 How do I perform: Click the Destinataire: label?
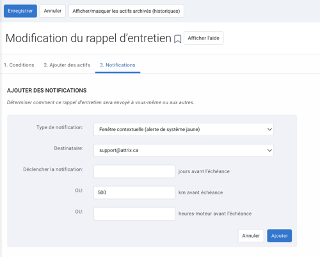coord(68,148)
